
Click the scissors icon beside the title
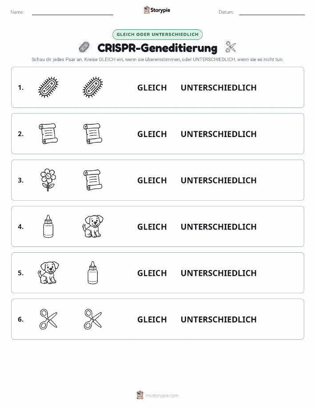point(231,47)
